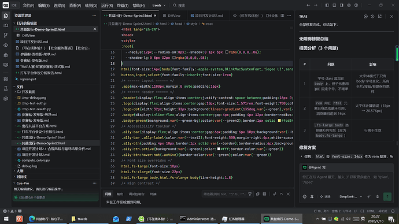This screenshot has width=399, height=224.
Task: Open the search view in activity bar
Action: pos(6,25)
